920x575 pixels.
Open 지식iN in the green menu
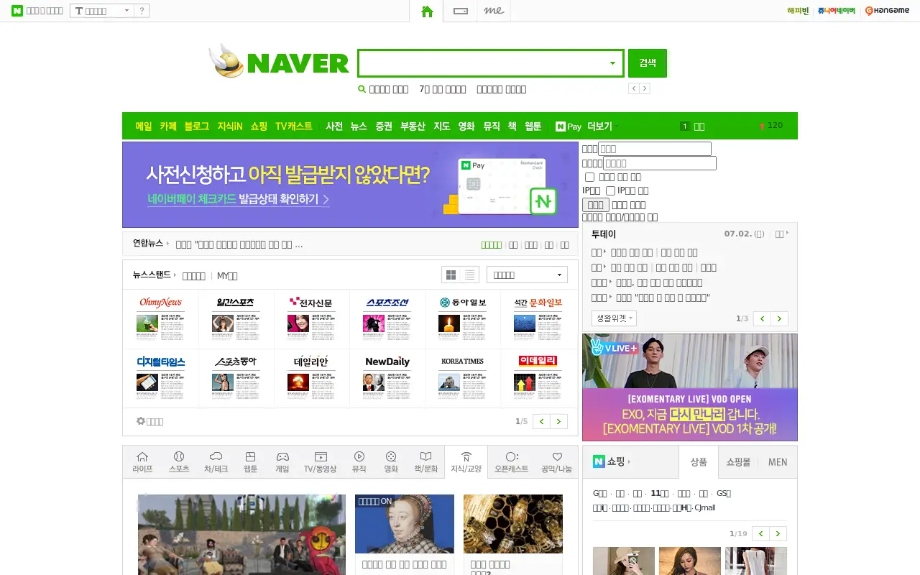(230, 126)
